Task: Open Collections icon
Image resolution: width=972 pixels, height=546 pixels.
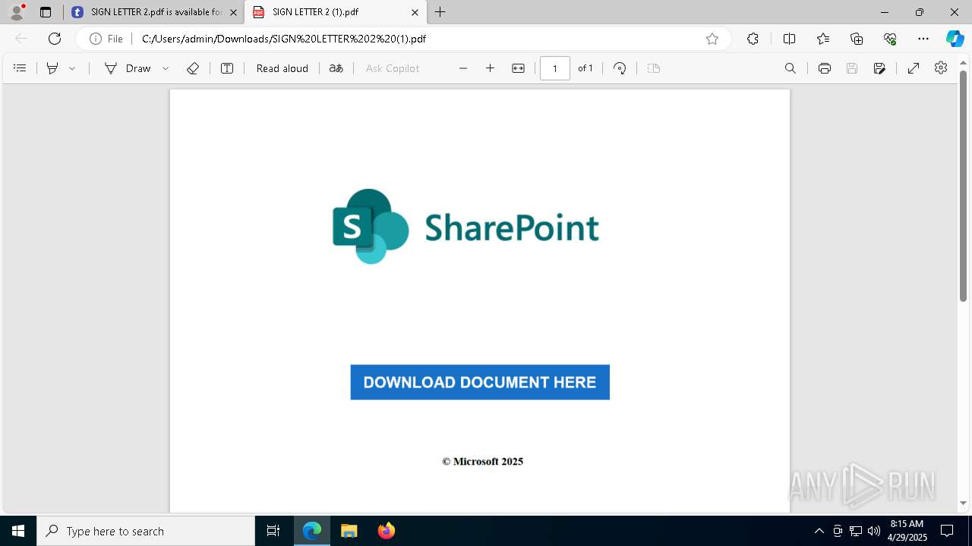Action: pyautogui.click(x=857, y=39)
